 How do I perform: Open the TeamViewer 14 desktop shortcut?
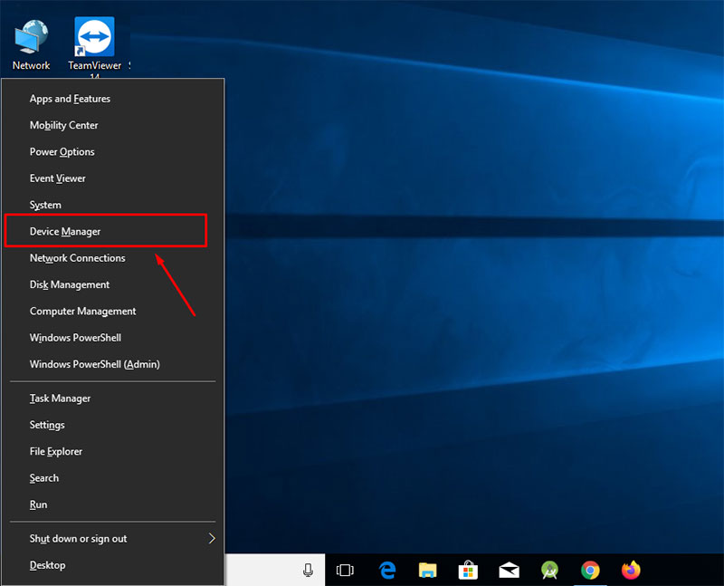[x=95, y=46]
